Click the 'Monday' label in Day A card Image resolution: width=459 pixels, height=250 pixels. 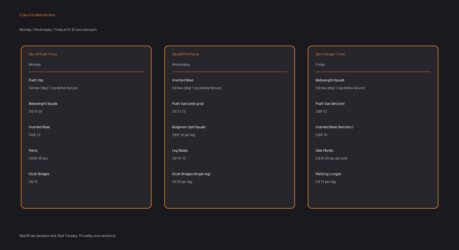click(35, 64)
